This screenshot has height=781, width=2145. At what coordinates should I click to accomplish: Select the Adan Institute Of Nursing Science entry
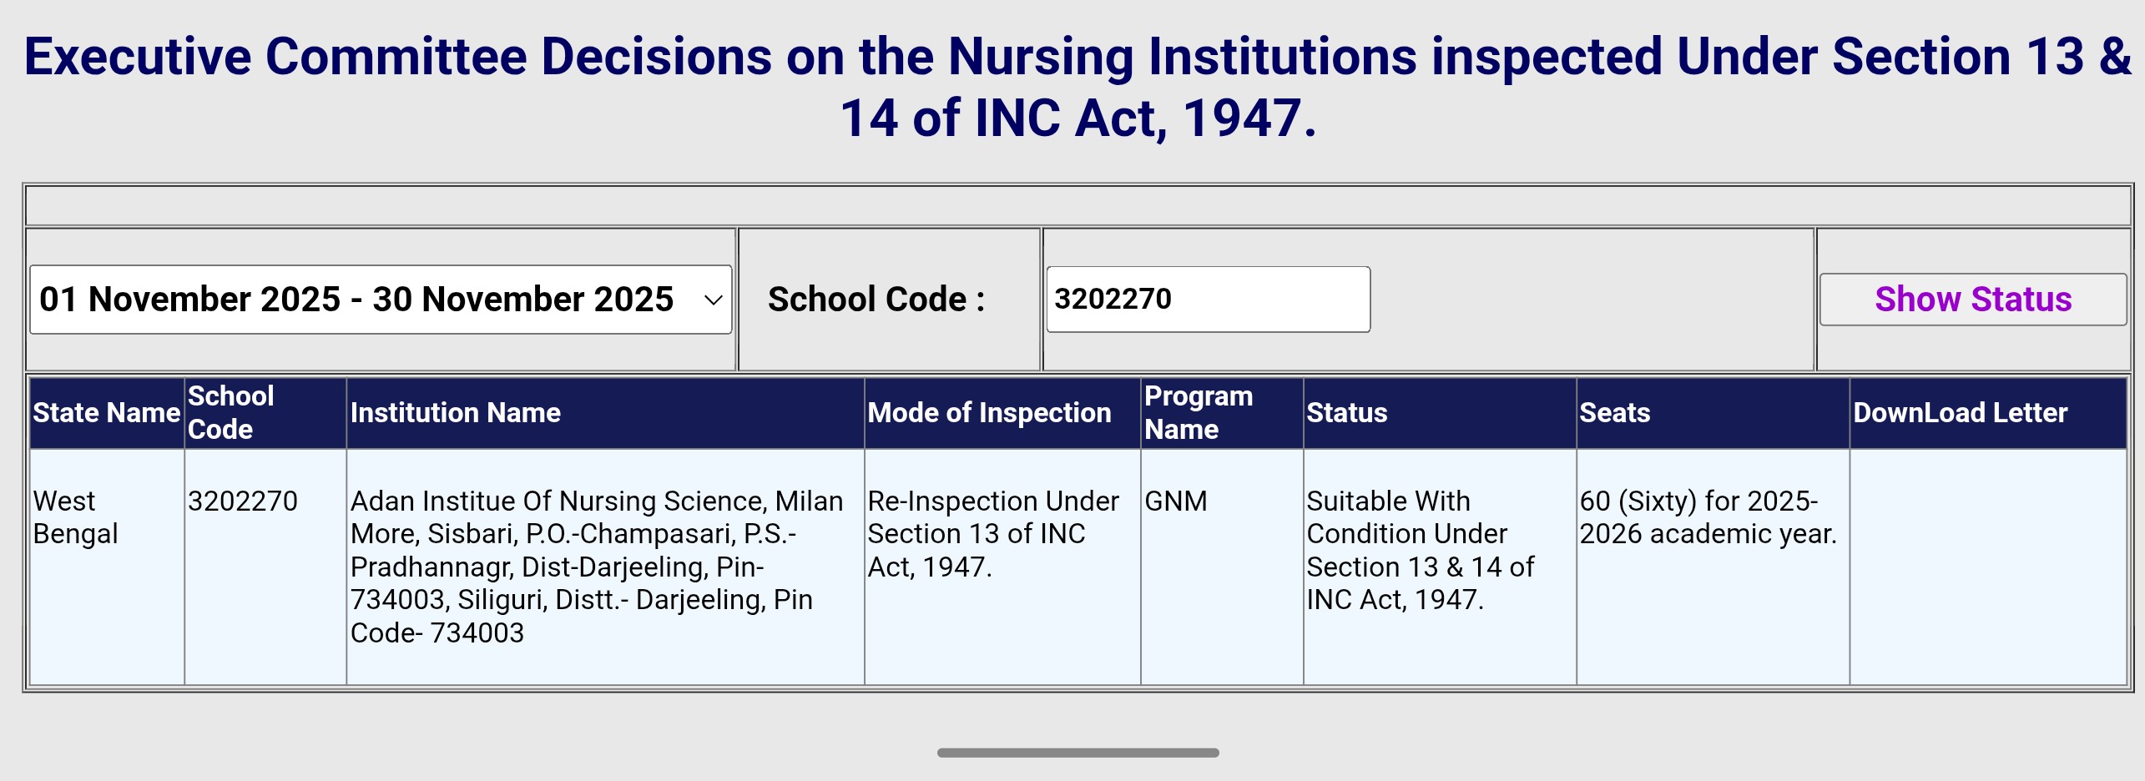(597, 567)
